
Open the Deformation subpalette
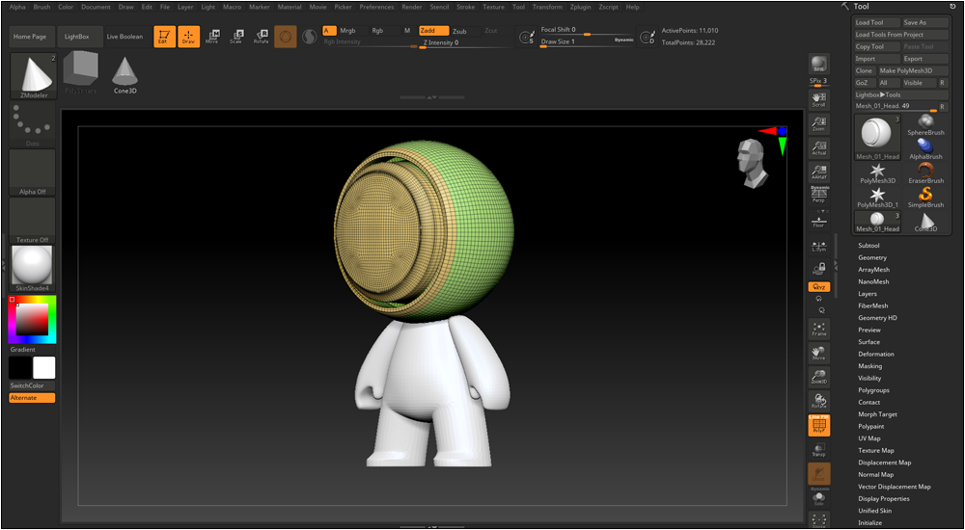tap(876, 354)
